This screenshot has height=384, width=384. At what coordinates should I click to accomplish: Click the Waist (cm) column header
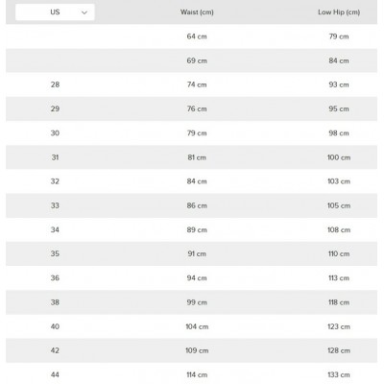pos(197,12)
